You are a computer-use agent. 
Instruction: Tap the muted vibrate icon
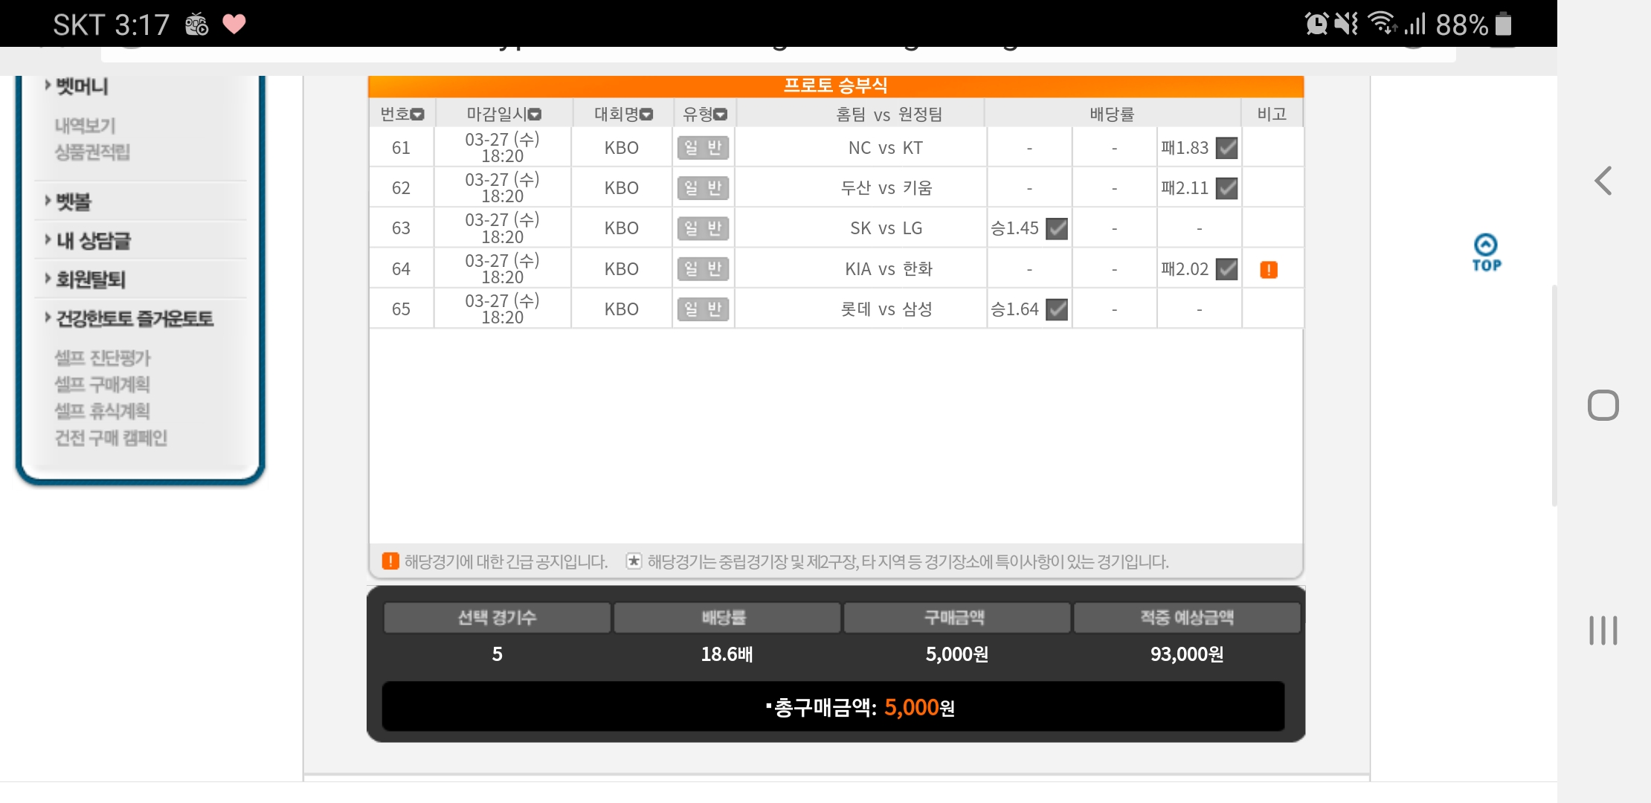[x=1346, y=24]
